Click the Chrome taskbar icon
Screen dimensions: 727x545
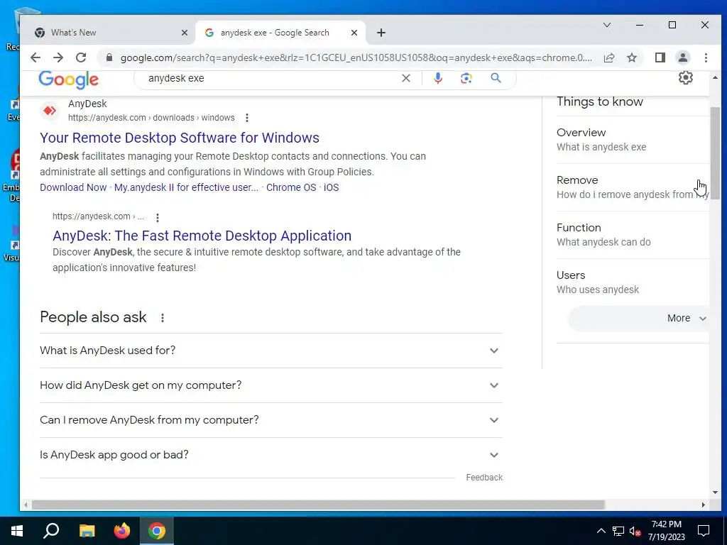tap(157, 531)
